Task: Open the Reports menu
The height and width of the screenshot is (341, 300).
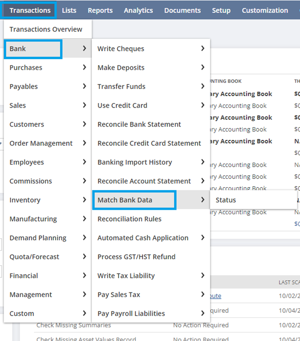Action: click(100, 10)
